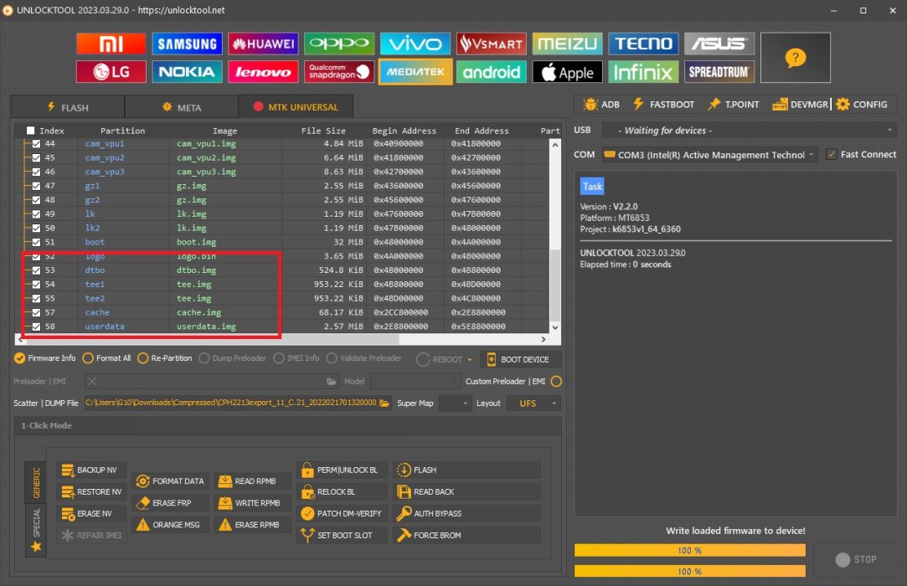Select the Firmware Info option
Viewport: 907px width, 586px height.
click(x=44, y=358)
